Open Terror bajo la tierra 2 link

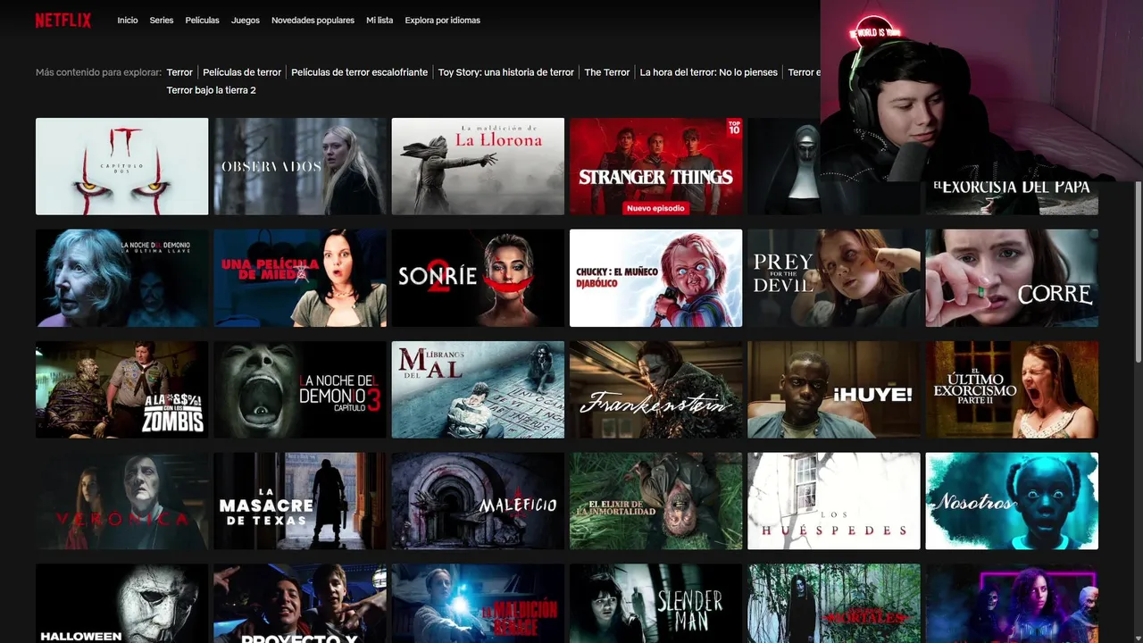coord(212,90)
